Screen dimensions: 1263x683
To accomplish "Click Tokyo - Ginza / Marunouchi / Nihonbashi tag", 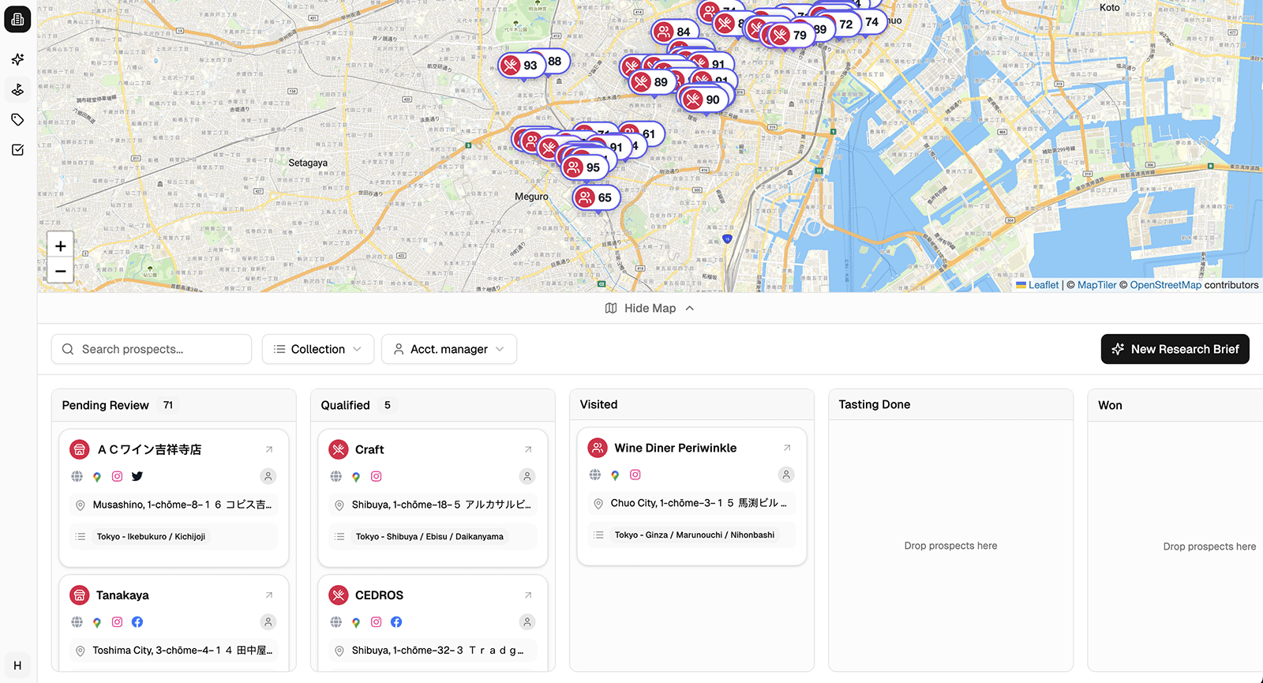I will pyautogui.click(x=695, y=535).
